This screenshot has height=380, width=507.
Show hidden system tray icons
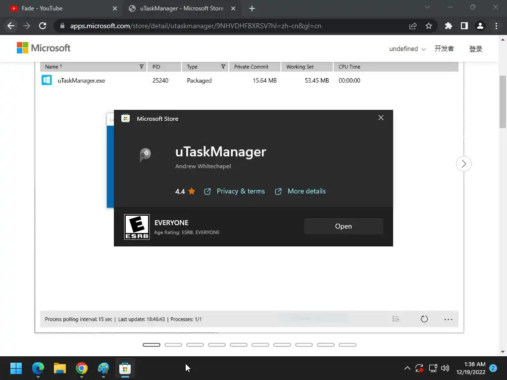407,368
